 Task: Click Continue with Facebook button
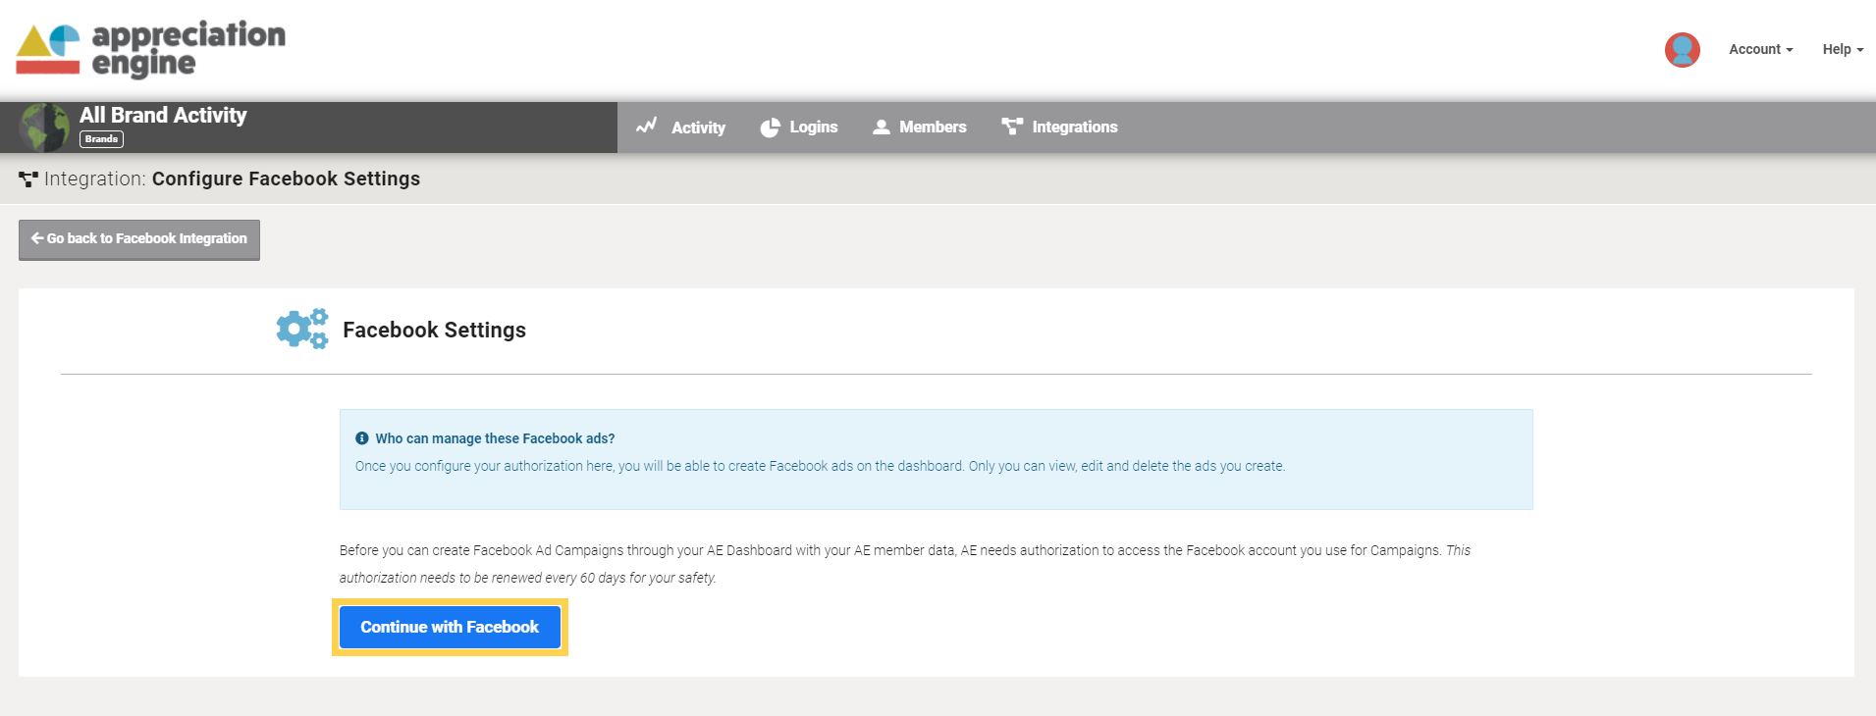450,627
